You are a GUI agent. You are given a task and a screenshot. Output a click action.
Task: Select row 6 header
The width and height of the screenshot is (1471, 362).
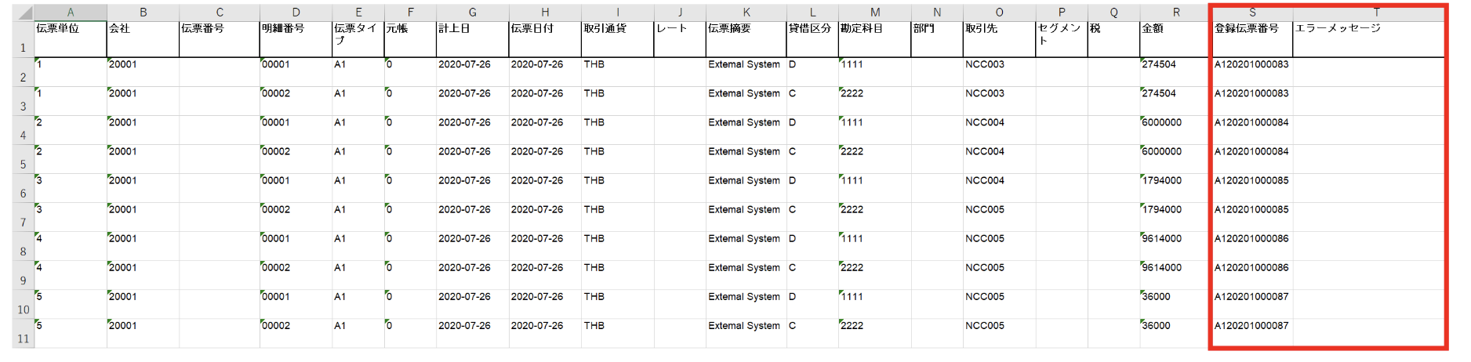pos(23,193)
